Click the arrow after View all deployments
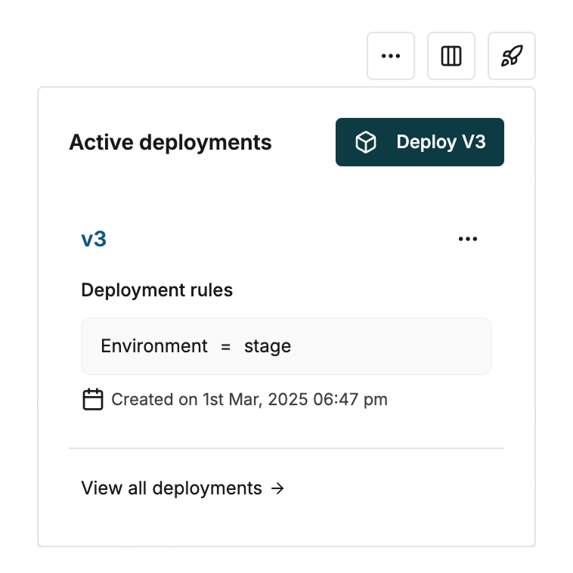This screenshot has height=573, width=573. point(277,488)
